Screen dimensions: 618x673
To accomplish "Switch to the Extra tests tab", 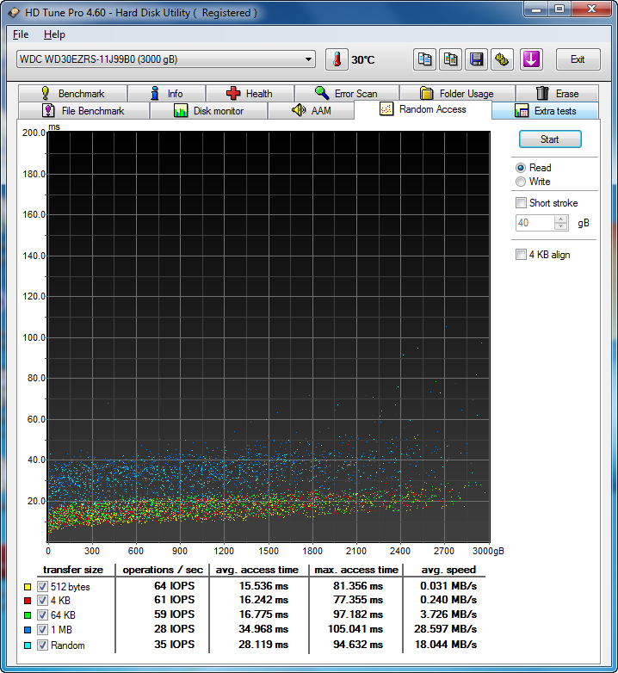I will coord(545,111).
